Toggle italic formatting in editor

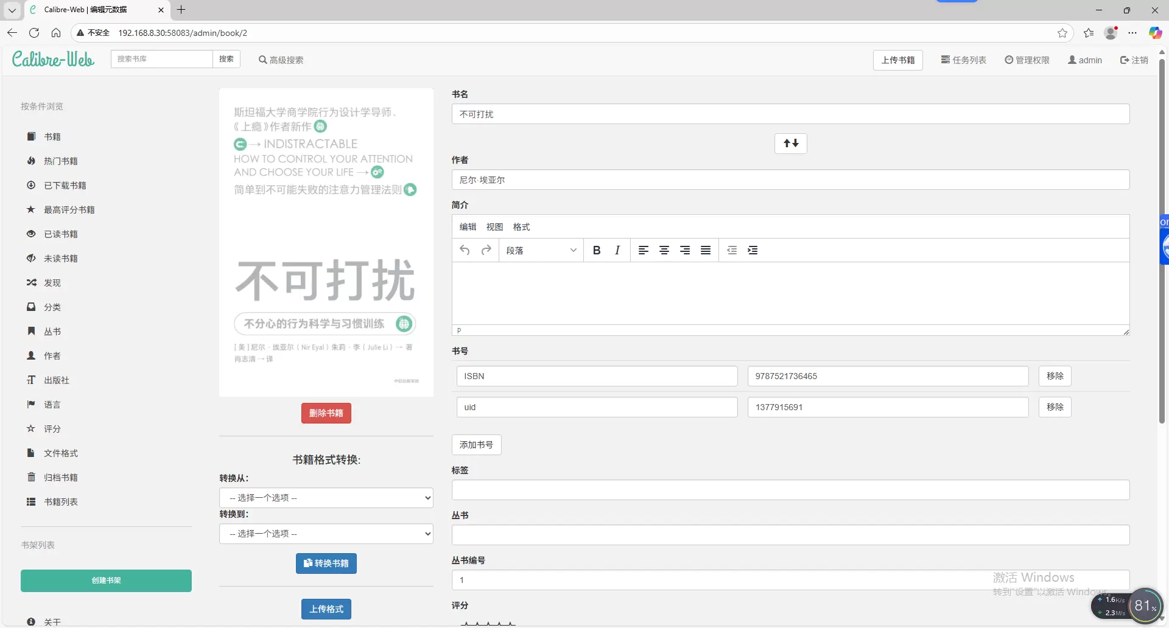click(x=617, y=250)
